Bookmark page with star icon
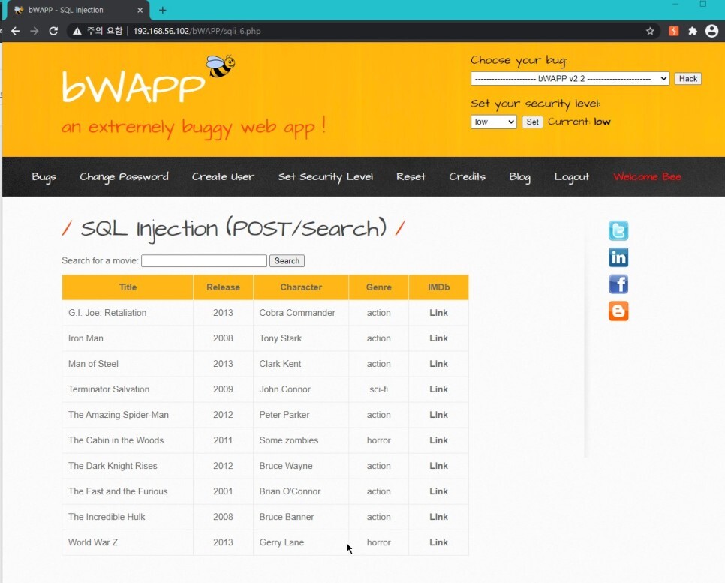Viewport: 725px width, 583px height. click(x=650, y=31)
